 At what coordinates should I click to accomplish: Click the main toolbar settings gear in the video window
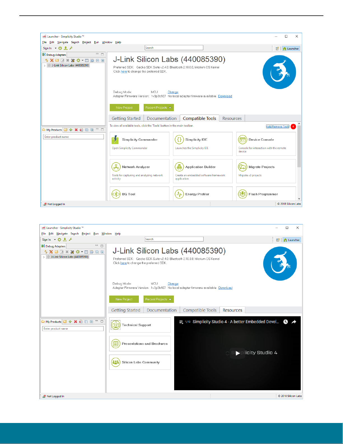click(x=59, y=240)
